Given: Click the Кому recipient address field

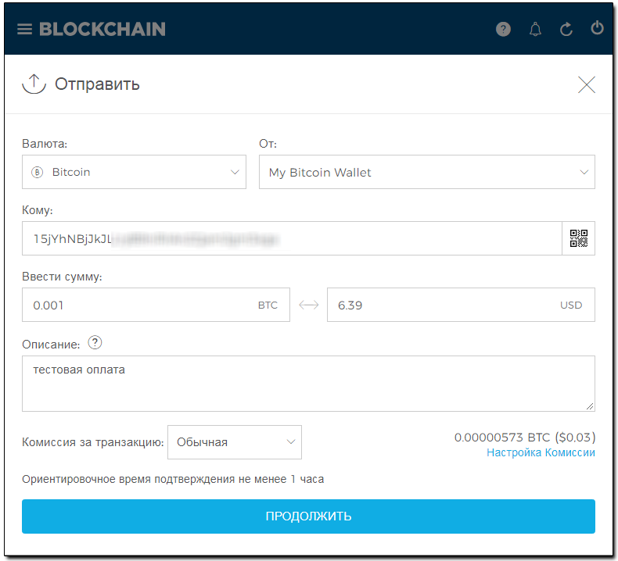Looking at the screenshot, I should pos(292,238).
